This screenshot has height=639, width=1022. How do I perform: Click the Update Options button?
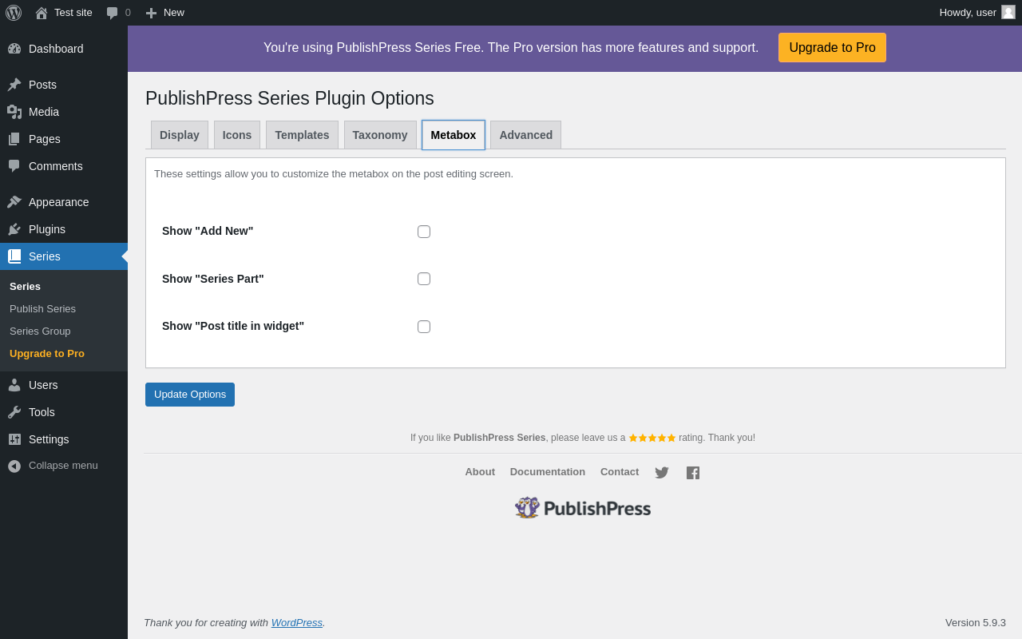190,395
